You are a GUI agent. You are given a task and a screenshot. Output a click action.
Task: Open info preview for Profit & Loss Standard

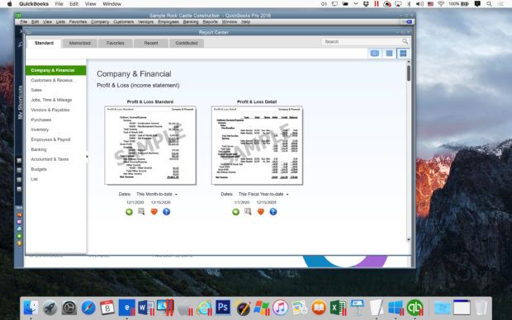(x=141, y=211)
